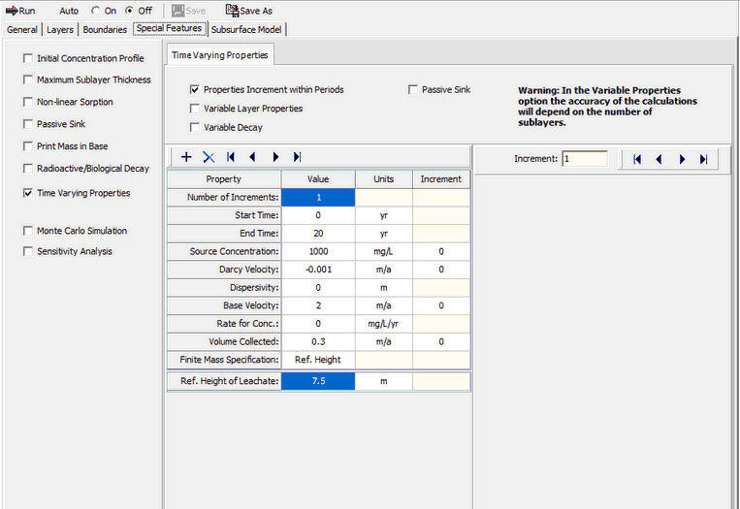Go to previous increment arrow
The height and width of the screenshot is (509, 740).
click(x=660, y=159)
